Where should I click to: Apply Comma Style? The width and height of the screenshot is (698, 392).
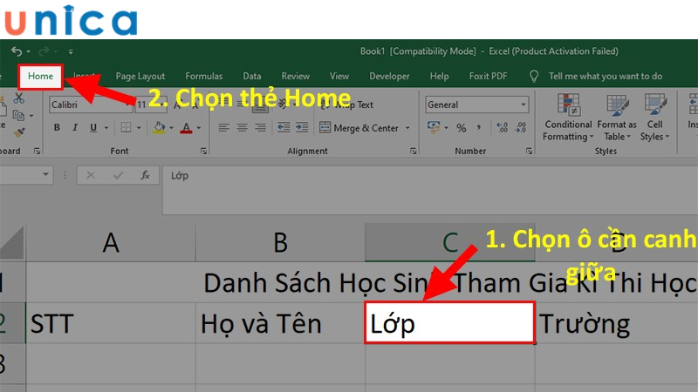tap(478, 128)
